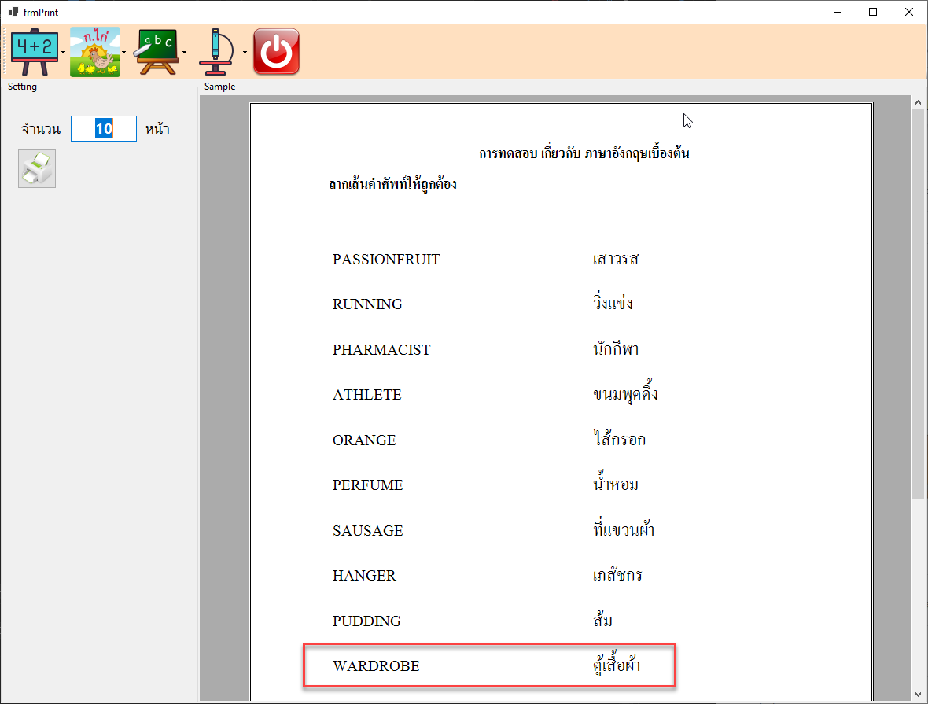
Task: Click the word RUNNING in preview
Action: (367, 304)
